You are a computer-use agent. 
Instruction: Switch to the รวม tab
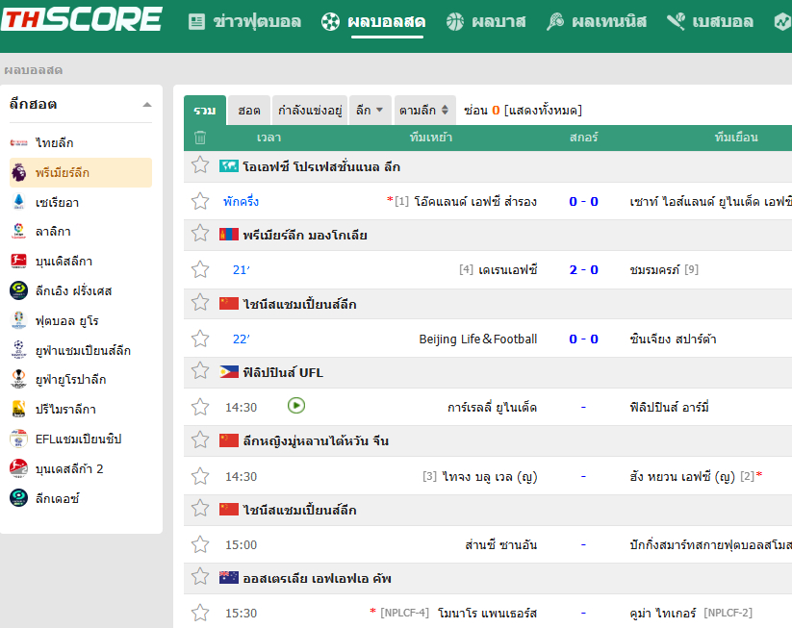[205, 110]
